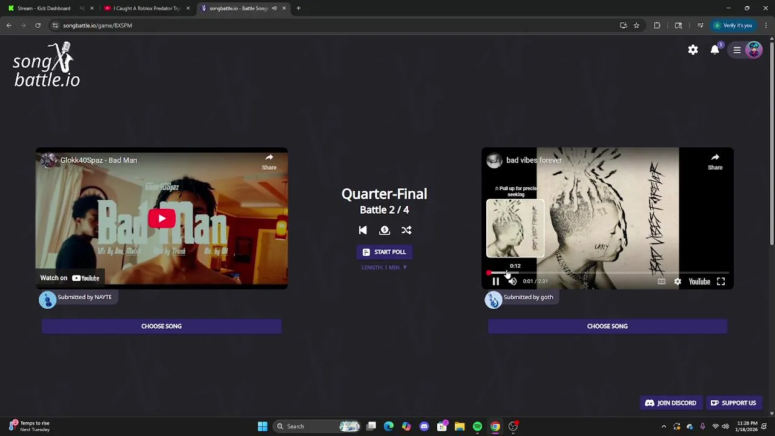Click the songbattle.io logo
This screenshot has height=436, width=775.
pos(47,65)
